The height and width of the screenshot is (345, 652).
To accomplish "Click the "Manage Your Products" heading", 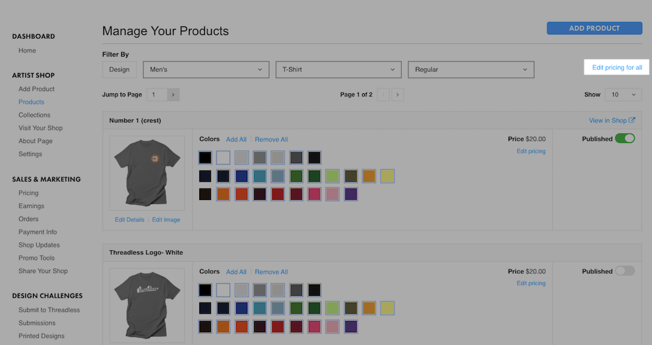I will click(165, 31).
